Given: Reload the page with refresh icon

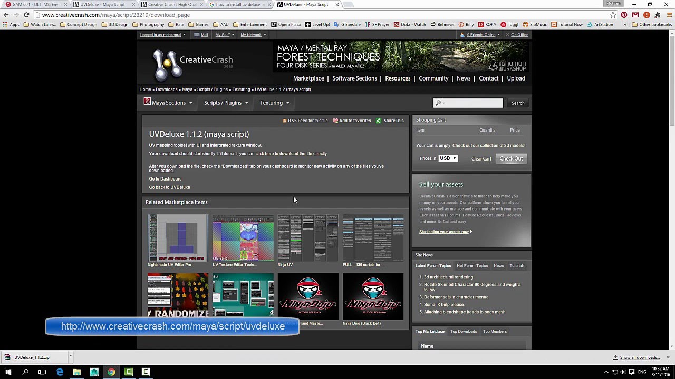Looking at the screenshot, I should [x=26, y=15].
